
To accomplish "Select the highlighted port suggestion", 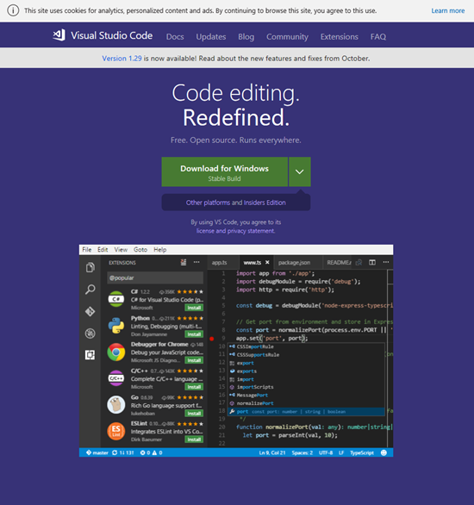I will click(x=306, y=412).
